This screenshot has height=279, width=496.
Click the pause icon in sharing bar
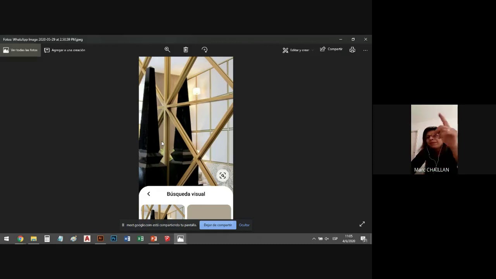click(x=123, y=225)
